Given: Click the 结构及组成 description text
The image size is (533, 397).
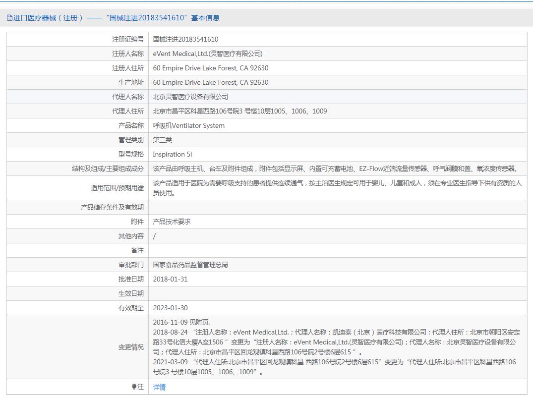Looking at the screenshot, I should click(335, 169).
